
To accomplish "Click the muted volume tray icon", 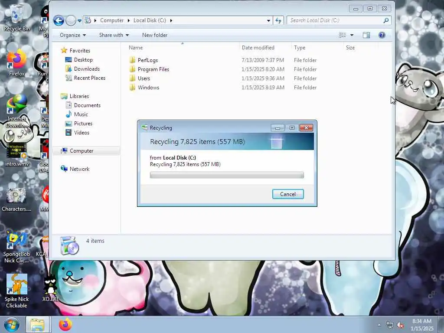I will pyautogui.click(x=400, y=325).
